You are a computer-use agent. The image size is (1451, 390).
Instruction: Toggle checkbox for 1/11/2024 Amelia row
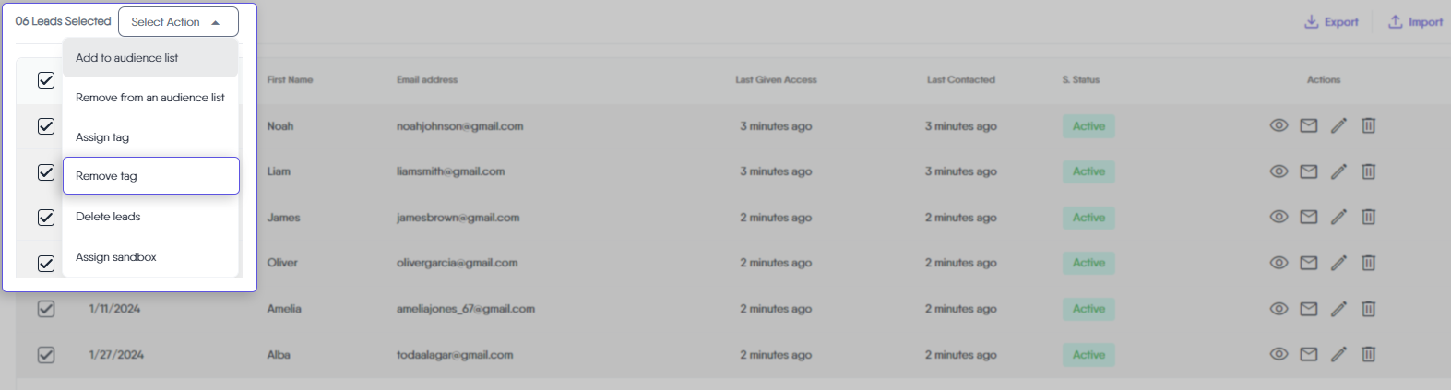click(46, 309)
